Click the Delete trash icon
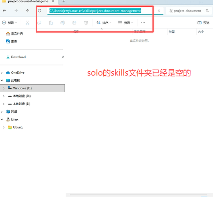The height and width of the screenshot is (197, 213). [86, 23]
